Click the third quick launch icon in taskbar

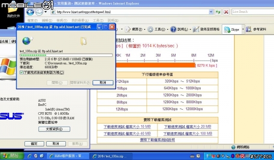[42, 156]
